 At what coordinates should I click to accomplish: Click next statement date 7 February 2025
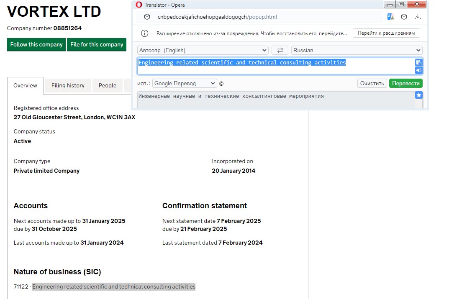pos(239,221)
